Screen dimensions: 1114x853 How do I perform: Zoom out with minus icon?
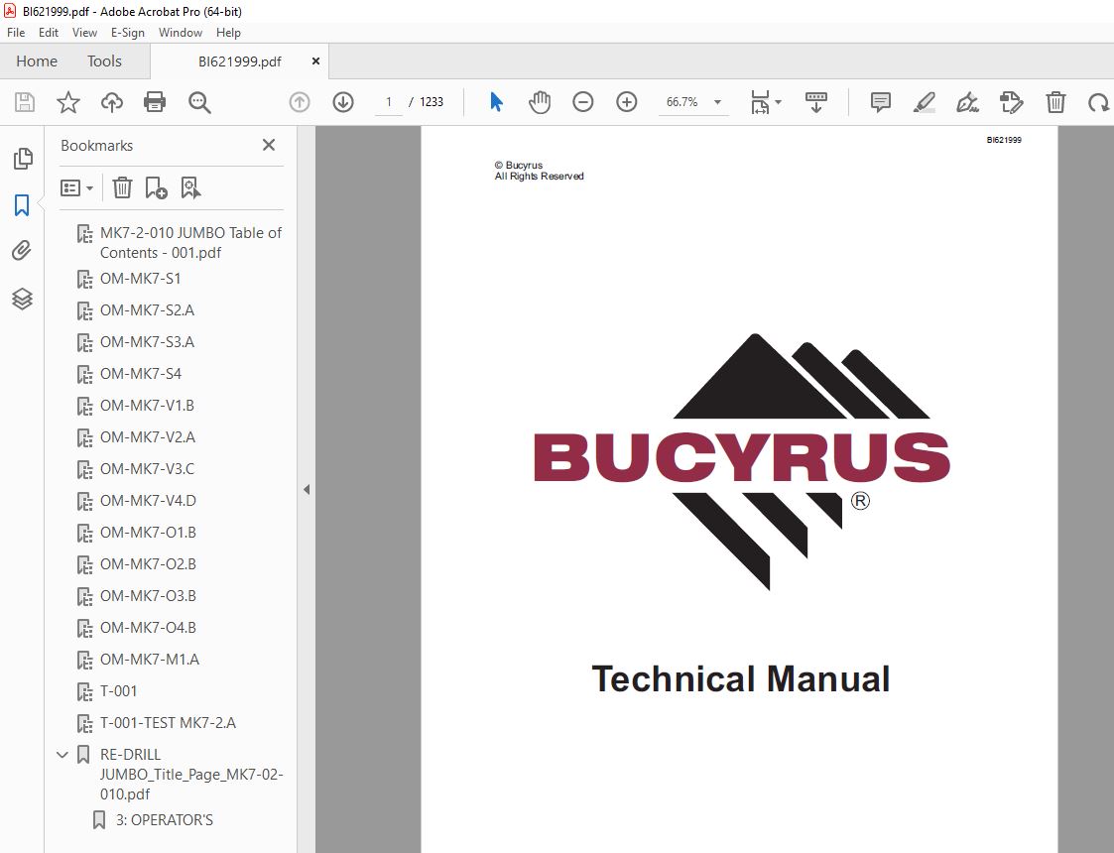pos(583,102)
